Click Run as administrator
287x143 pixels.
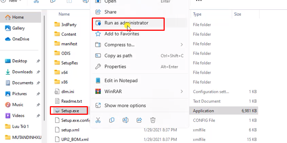[126, 23]
